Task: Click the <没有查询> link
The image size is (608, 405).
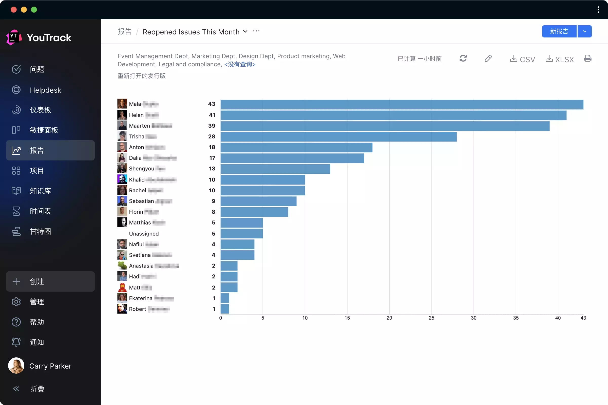Action: pyautogui.click(x=240, y=64)
